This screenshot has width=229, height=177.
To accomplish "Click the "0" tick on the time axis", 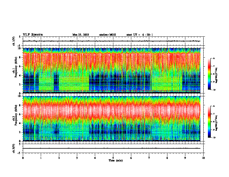I will pyautogui.click(x=23, y=158).
